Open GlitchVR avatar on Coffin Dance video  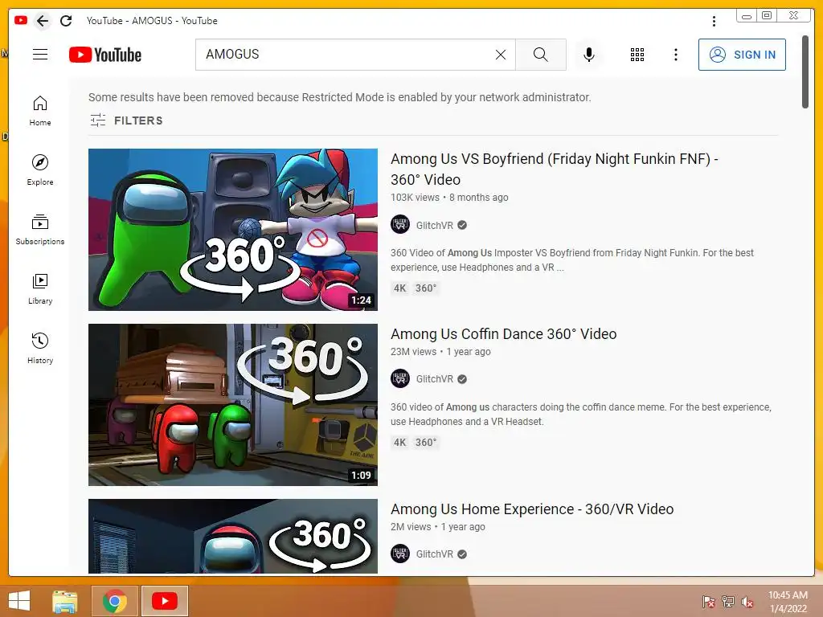coord(400,378)
